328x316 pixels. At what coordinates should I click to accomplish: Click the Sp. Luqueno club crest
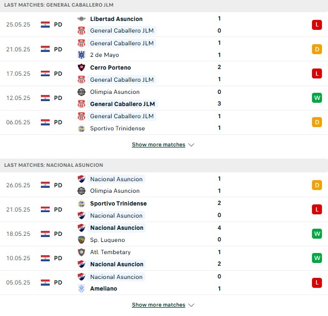point(81,240)
